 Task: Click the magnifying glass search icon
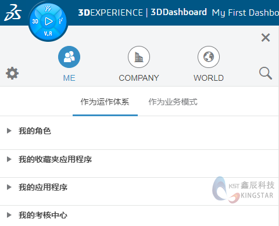click(266, 73)
